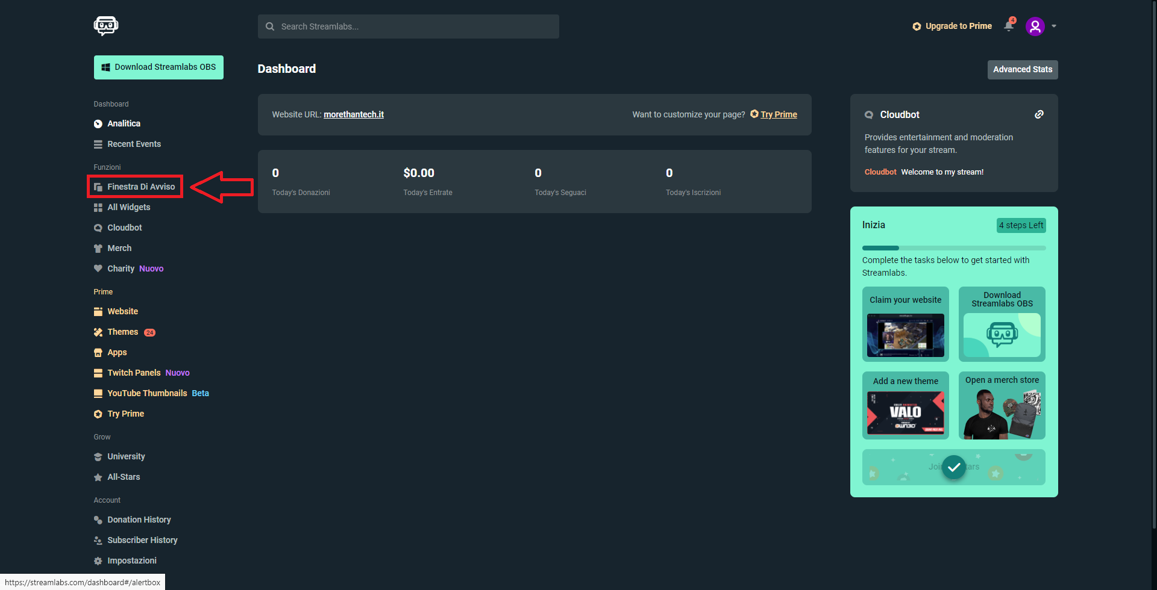Open Subscriber History page
Viewport: 1157px width, 590px height.
click(142, 540)
